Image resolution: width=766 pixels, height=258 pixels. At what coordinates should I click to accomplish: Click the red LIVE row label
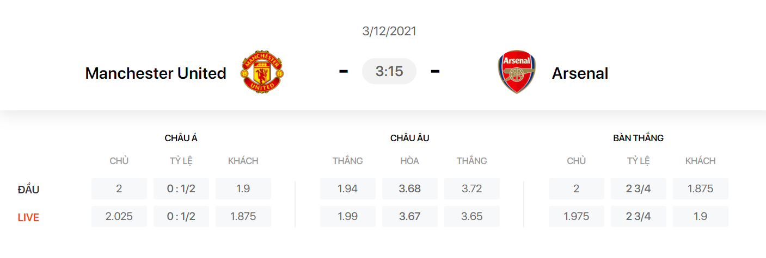point(28,217)
